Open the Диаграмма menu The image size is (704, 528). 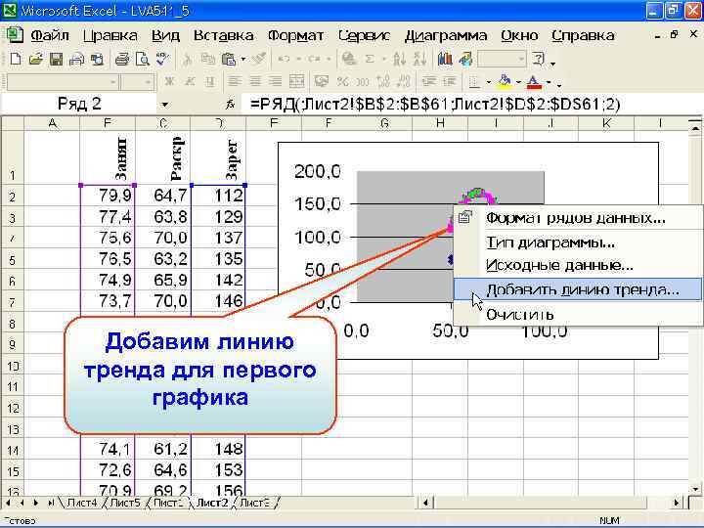[446, 35]
